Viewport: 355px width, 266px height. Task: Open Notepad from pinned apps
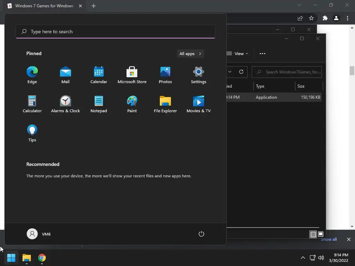click(x=99, y=104)
